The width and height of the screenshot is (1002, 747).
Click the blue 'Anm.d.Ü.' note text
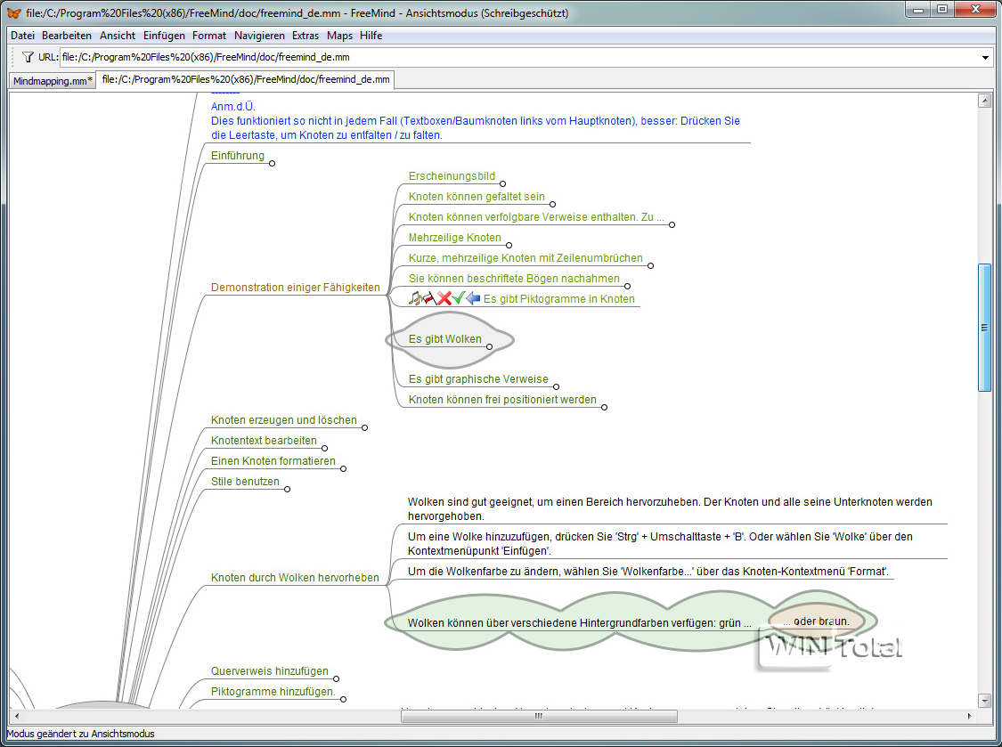click(233, 107)
